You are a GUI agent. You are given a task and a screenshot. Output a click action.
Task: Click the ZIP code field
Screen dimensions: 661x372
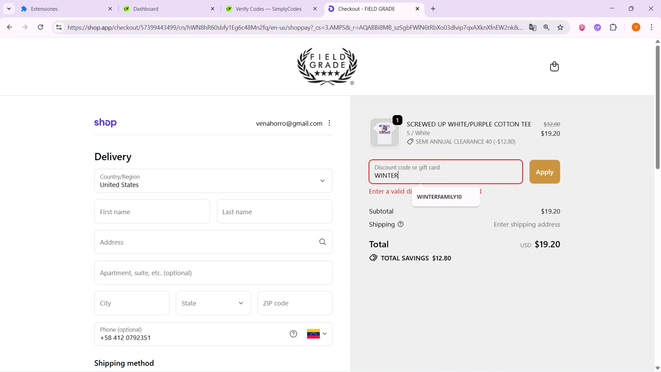pos(295,303)
